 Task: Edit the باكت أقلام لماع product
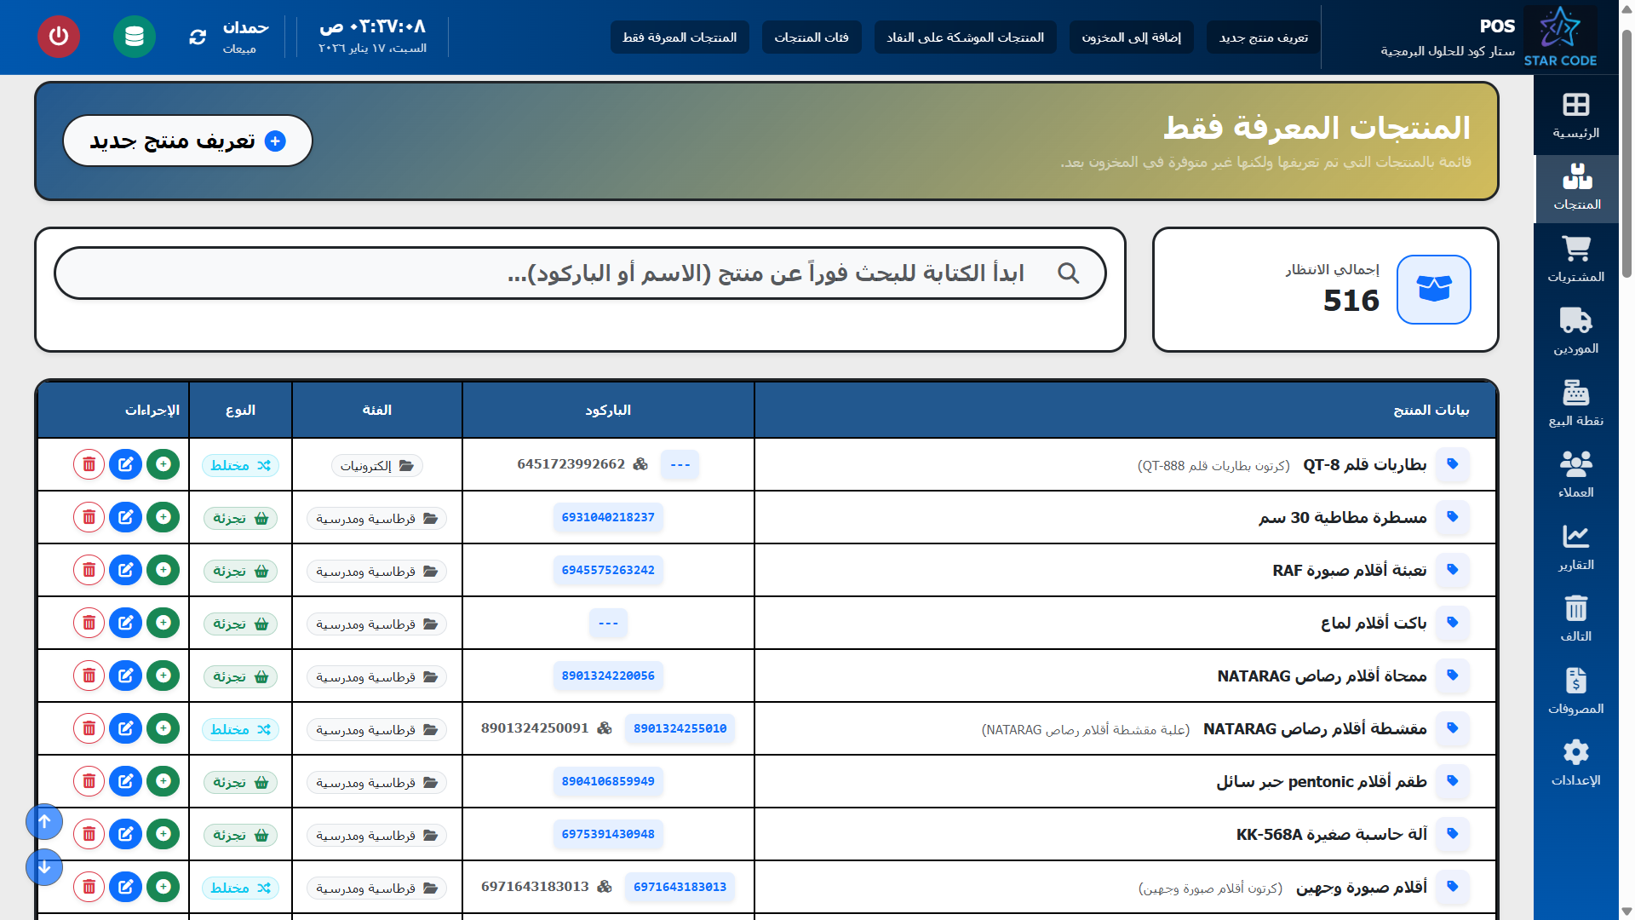(126, 623)
